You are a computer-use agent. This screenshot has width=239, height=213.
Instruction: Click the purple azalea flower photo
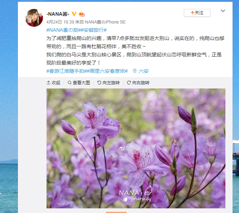coord(136,148)
